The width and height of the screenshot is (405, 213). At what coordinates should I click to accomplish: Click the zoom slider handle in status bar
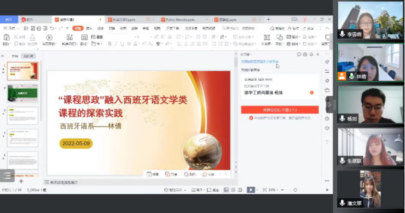295,190
